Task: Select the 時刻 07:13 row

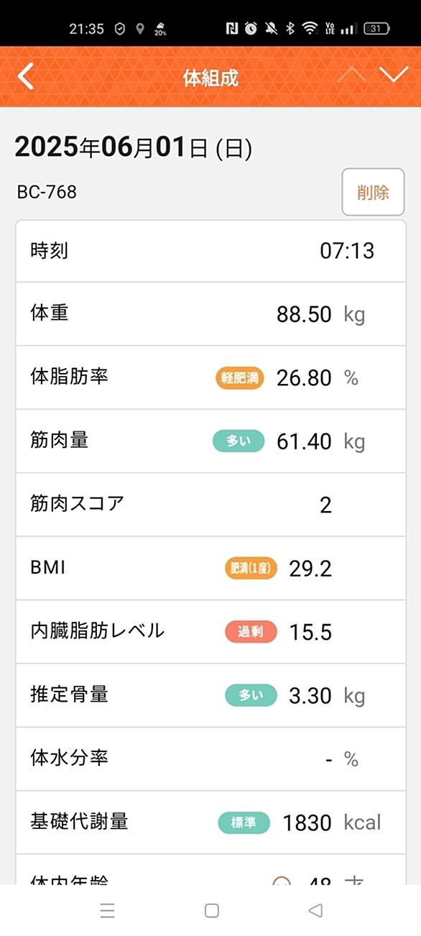Action: 210,251
